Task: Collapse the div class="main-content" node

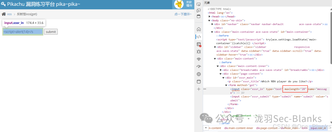Action: coord(215,59)
